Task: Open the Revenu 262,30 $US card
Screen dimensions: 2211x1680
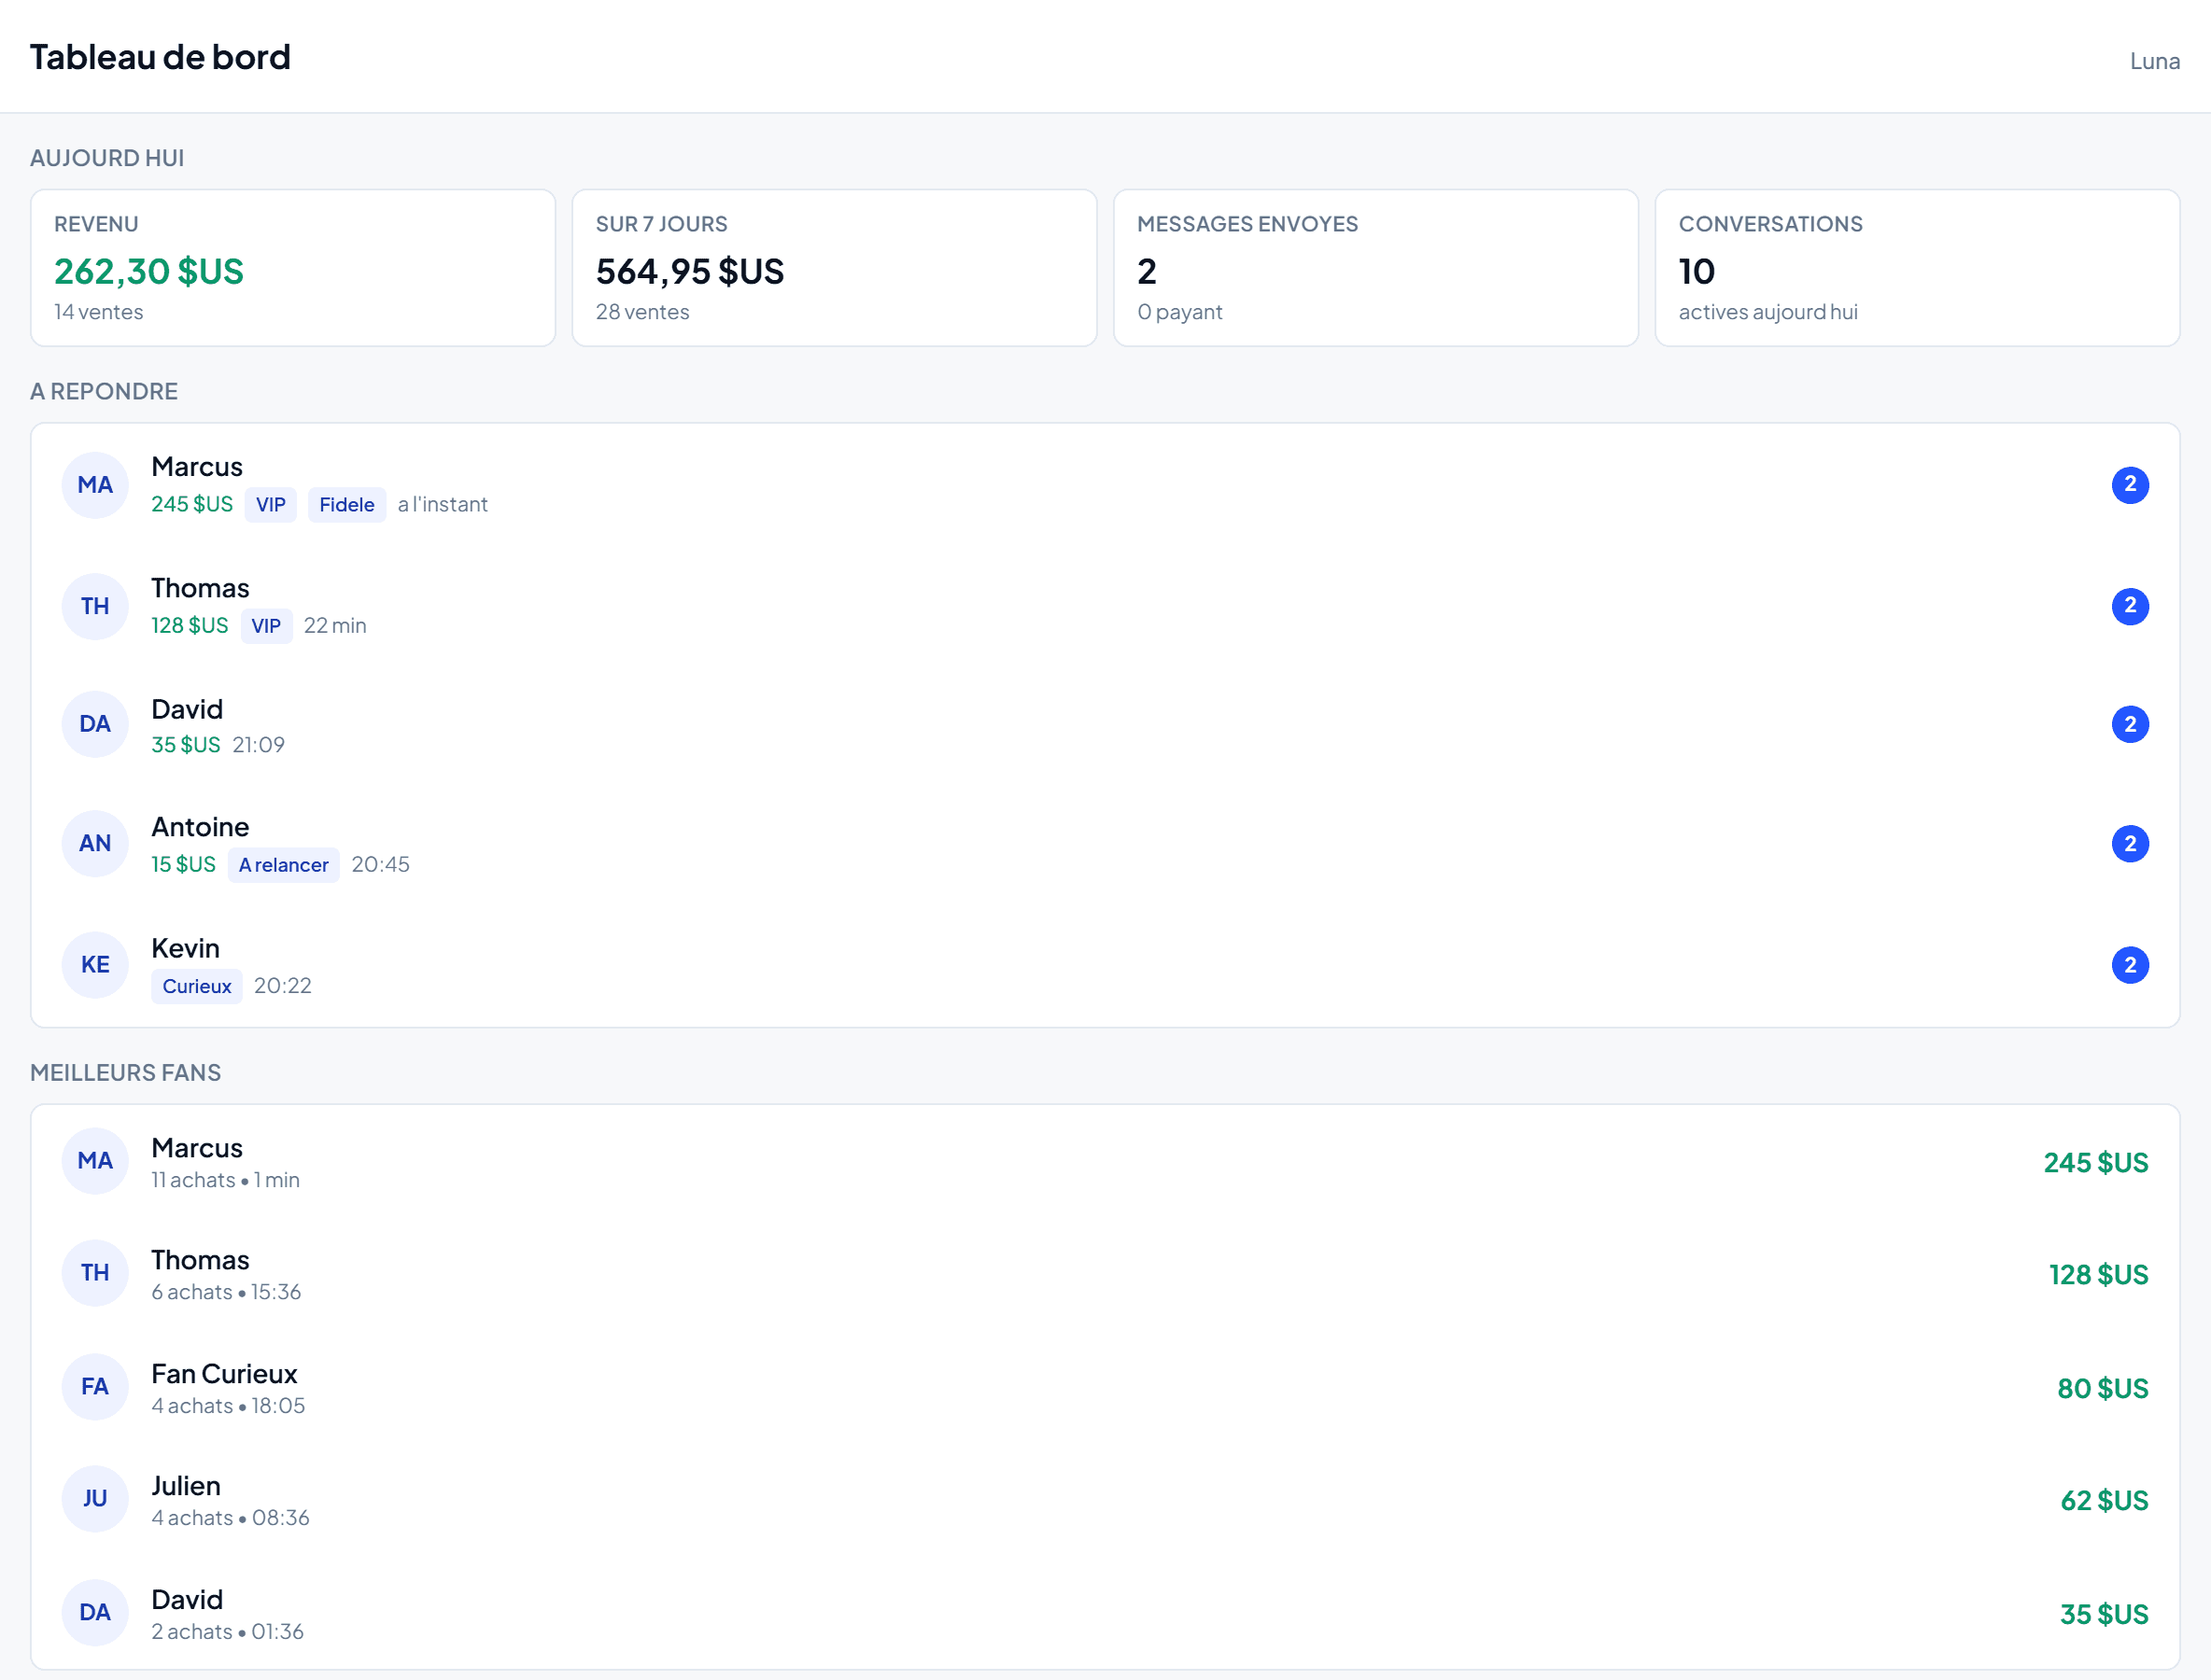Action: [x=293, y=268]
